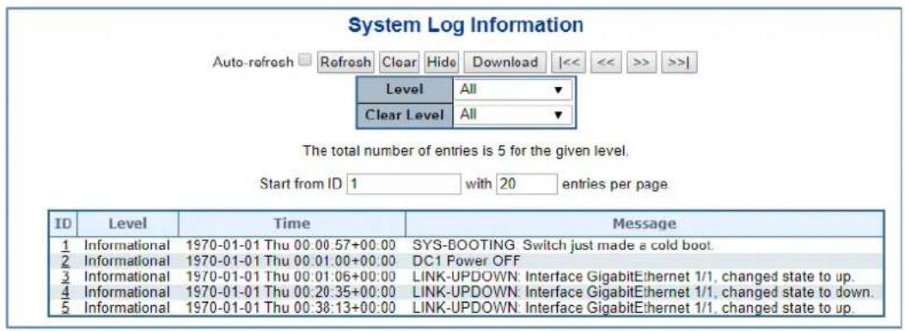Go to next page with >> button

pos(642,62)
